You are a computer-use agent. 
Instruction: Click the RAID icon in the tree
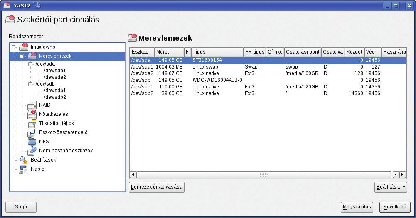[32, 105]
